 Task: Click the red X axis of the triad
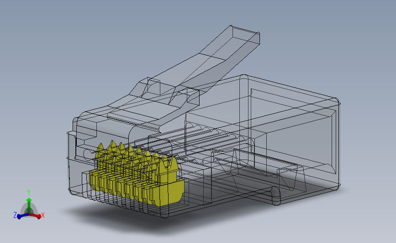pos(35,216)
